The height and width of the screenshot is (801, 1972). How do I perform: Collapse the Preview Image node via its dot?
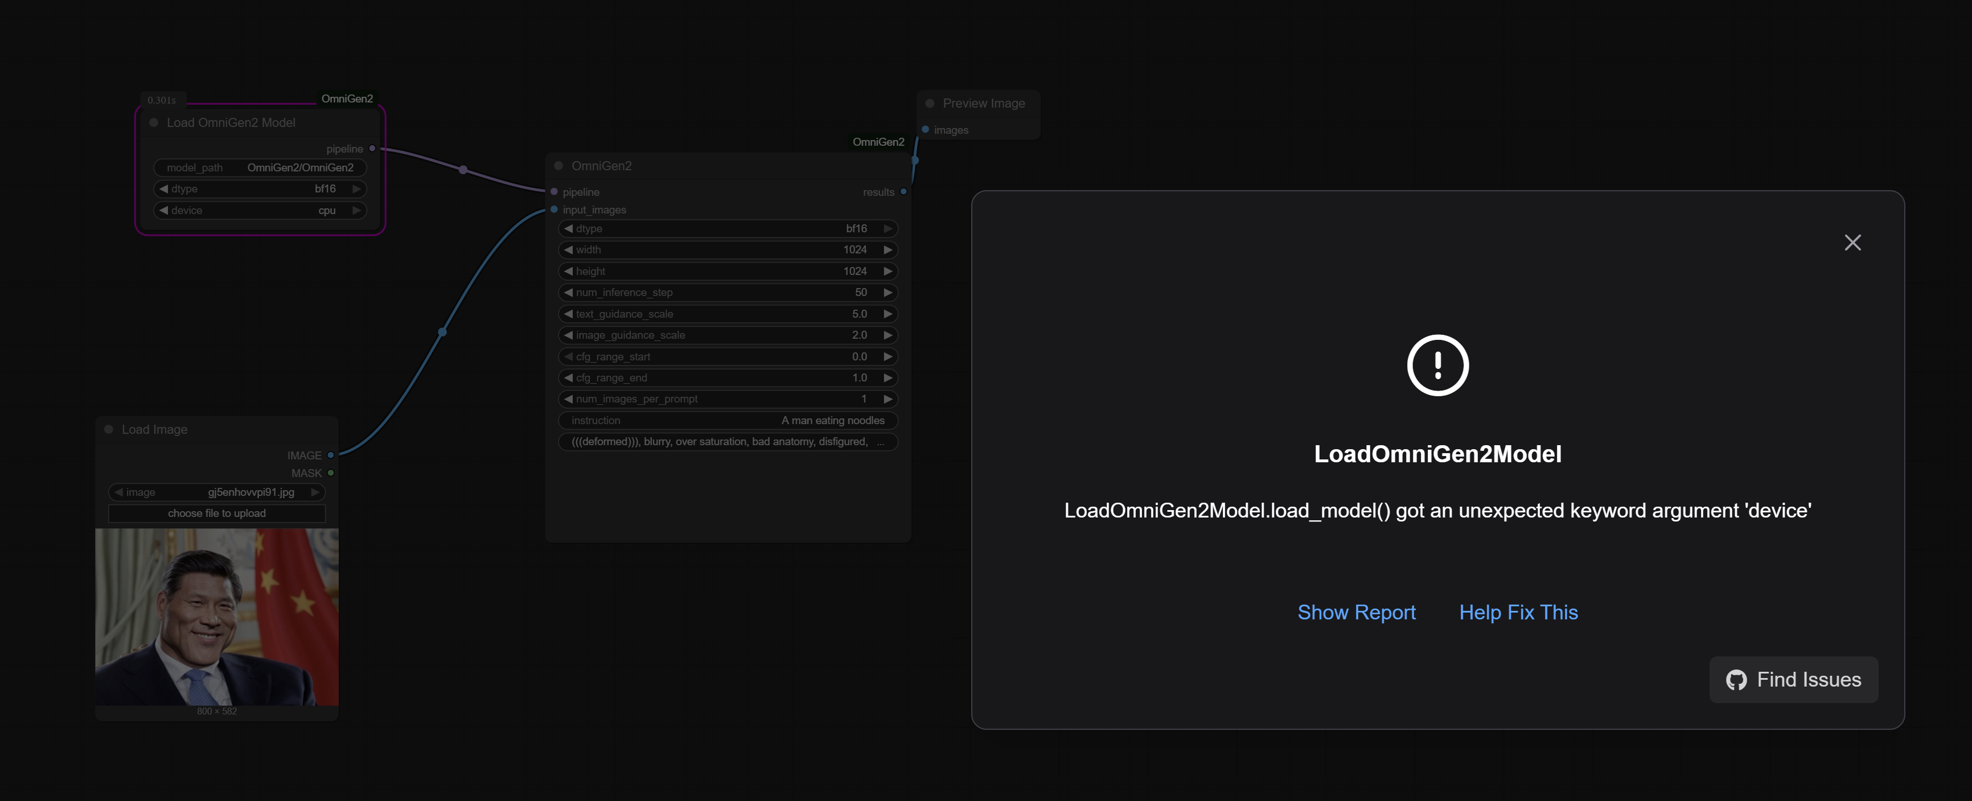coord(930,104)
